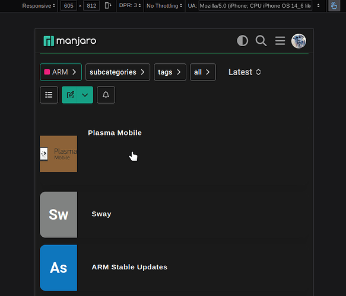Open the hamburger menu

[280, 41]
